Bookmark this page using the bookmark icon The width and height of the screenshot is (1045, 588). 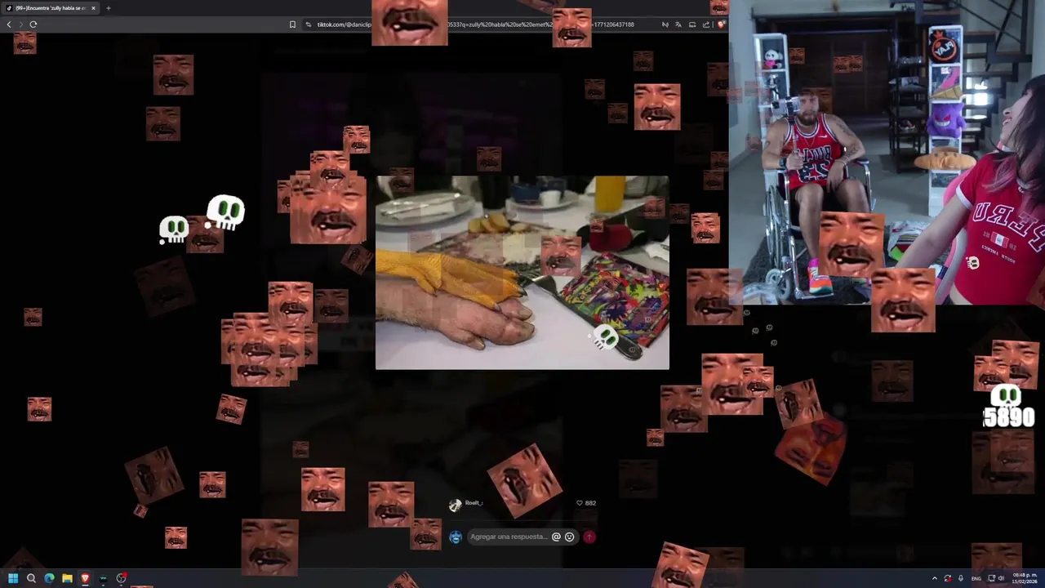pyautogui.click(x=292, y=24)
